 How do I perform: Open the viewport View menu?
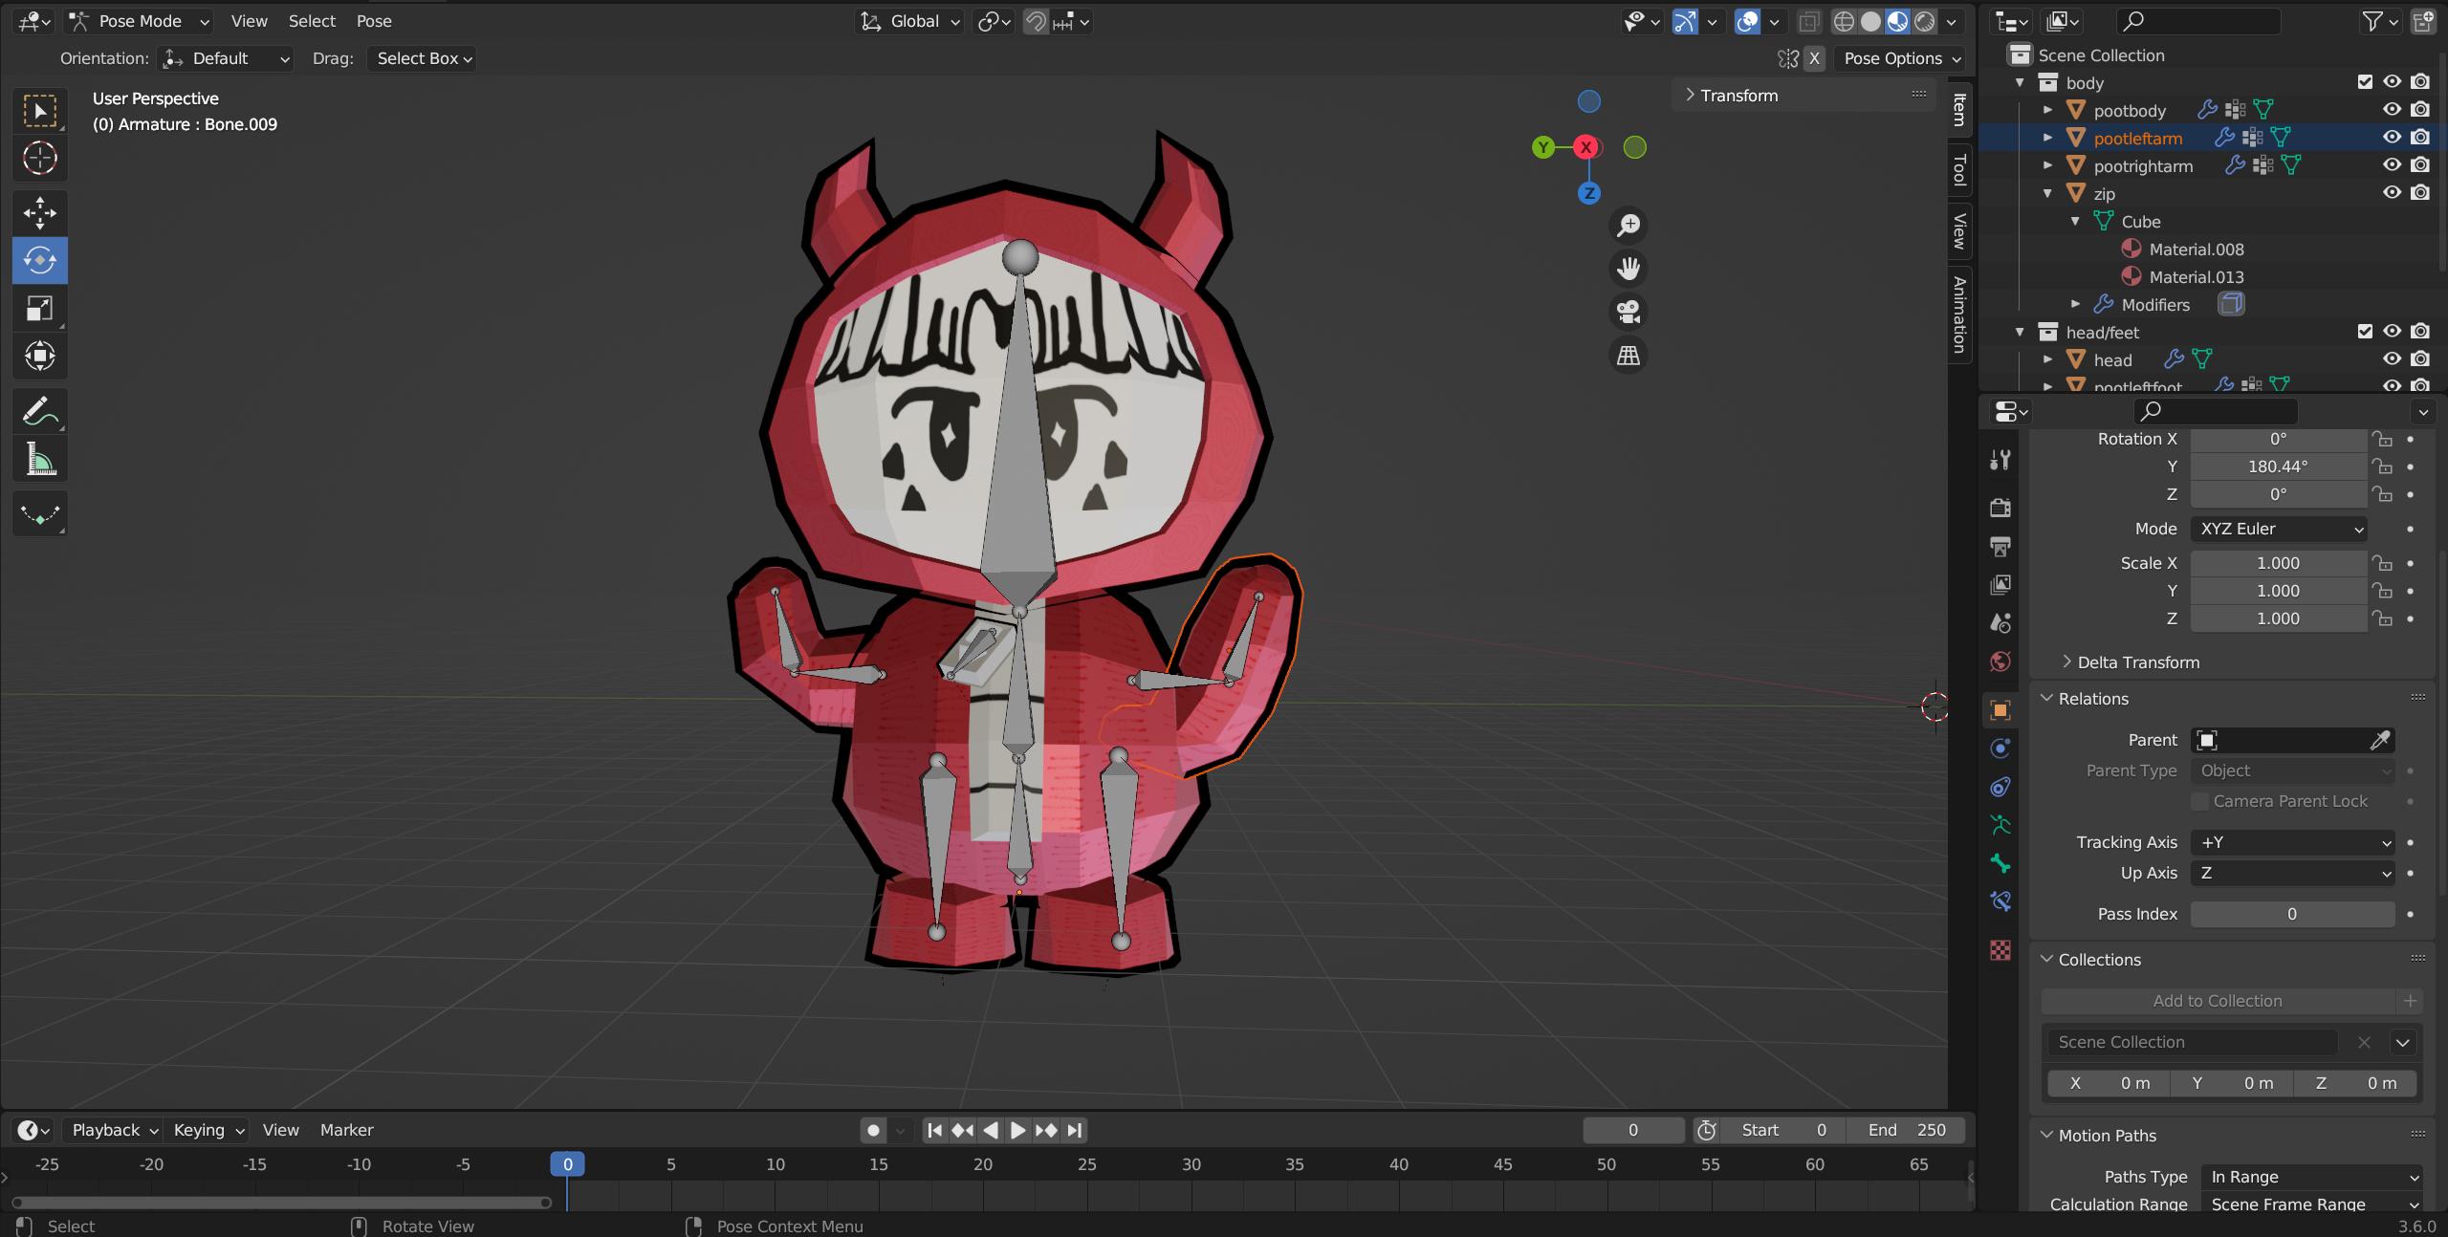click(249, 21)
